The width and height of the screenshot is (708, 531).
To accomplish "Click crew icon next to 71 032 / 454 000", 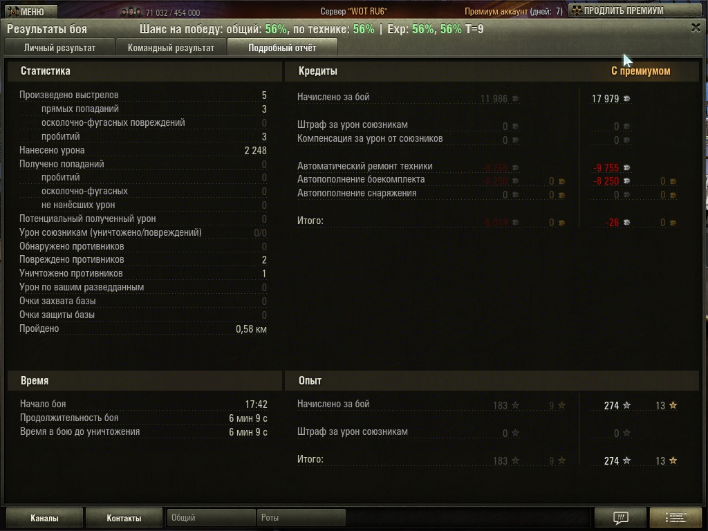I will [x=131, y=12].
